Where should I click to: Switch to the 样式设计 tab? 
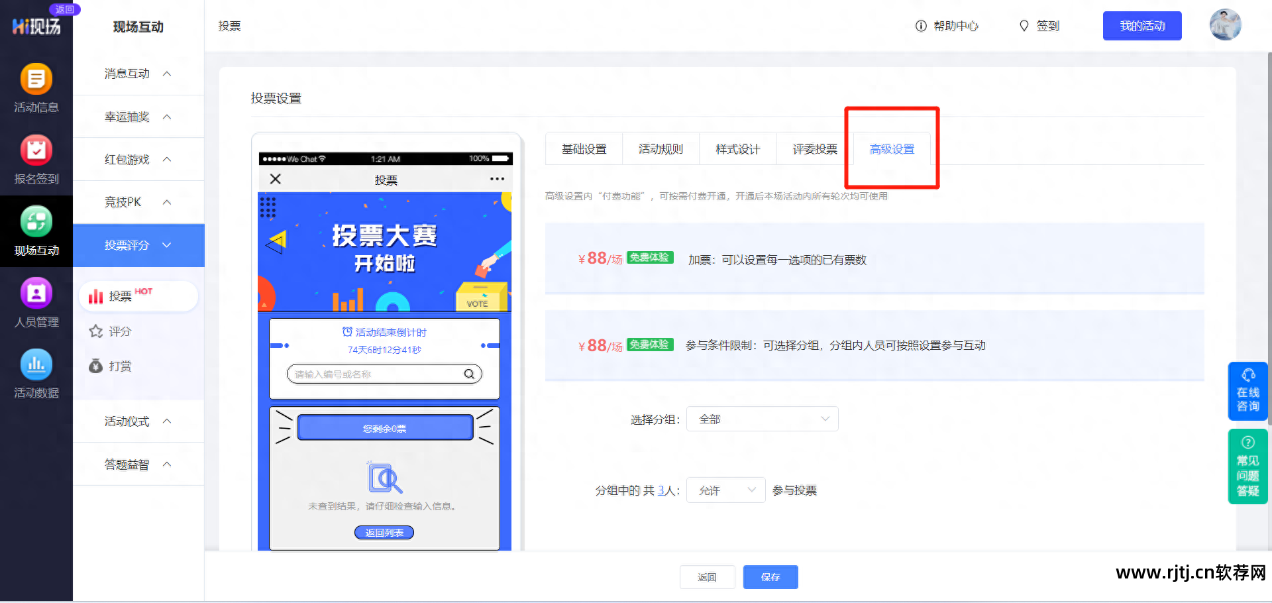click(737, 149)
